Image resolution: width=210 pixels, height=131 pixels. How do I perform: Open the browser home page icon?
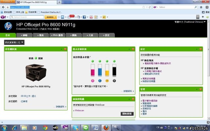click(x=201, y=7)
